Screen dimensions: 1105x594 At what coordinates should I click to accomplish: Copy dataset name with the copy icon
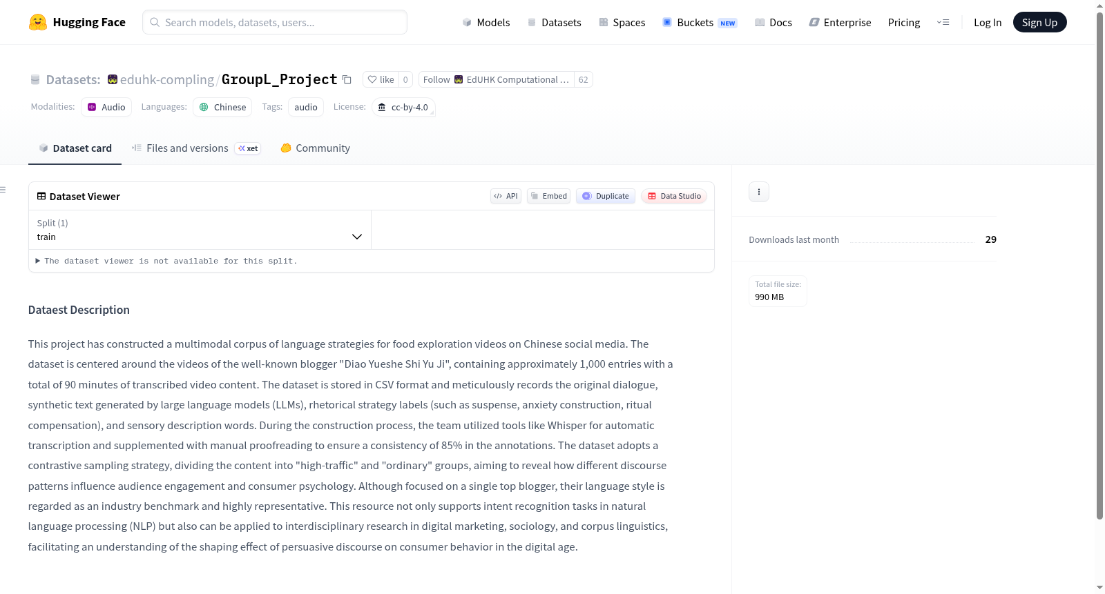pyautogui.click(x=347, y=80)
